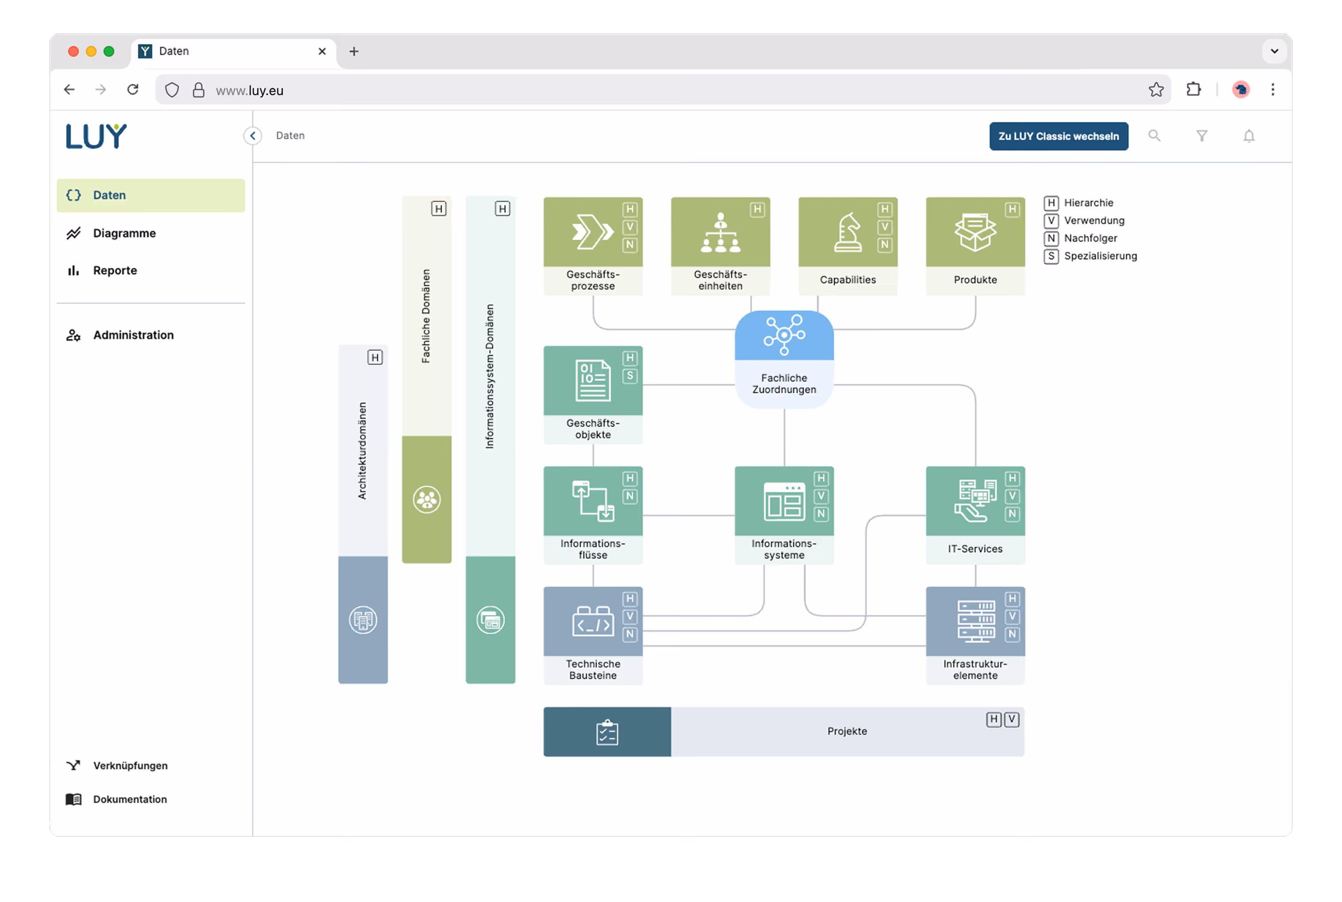The width and height of the screenshot is (1342, 902).
Task: Click the Produkte open-box icon
Action: (975, 232)
